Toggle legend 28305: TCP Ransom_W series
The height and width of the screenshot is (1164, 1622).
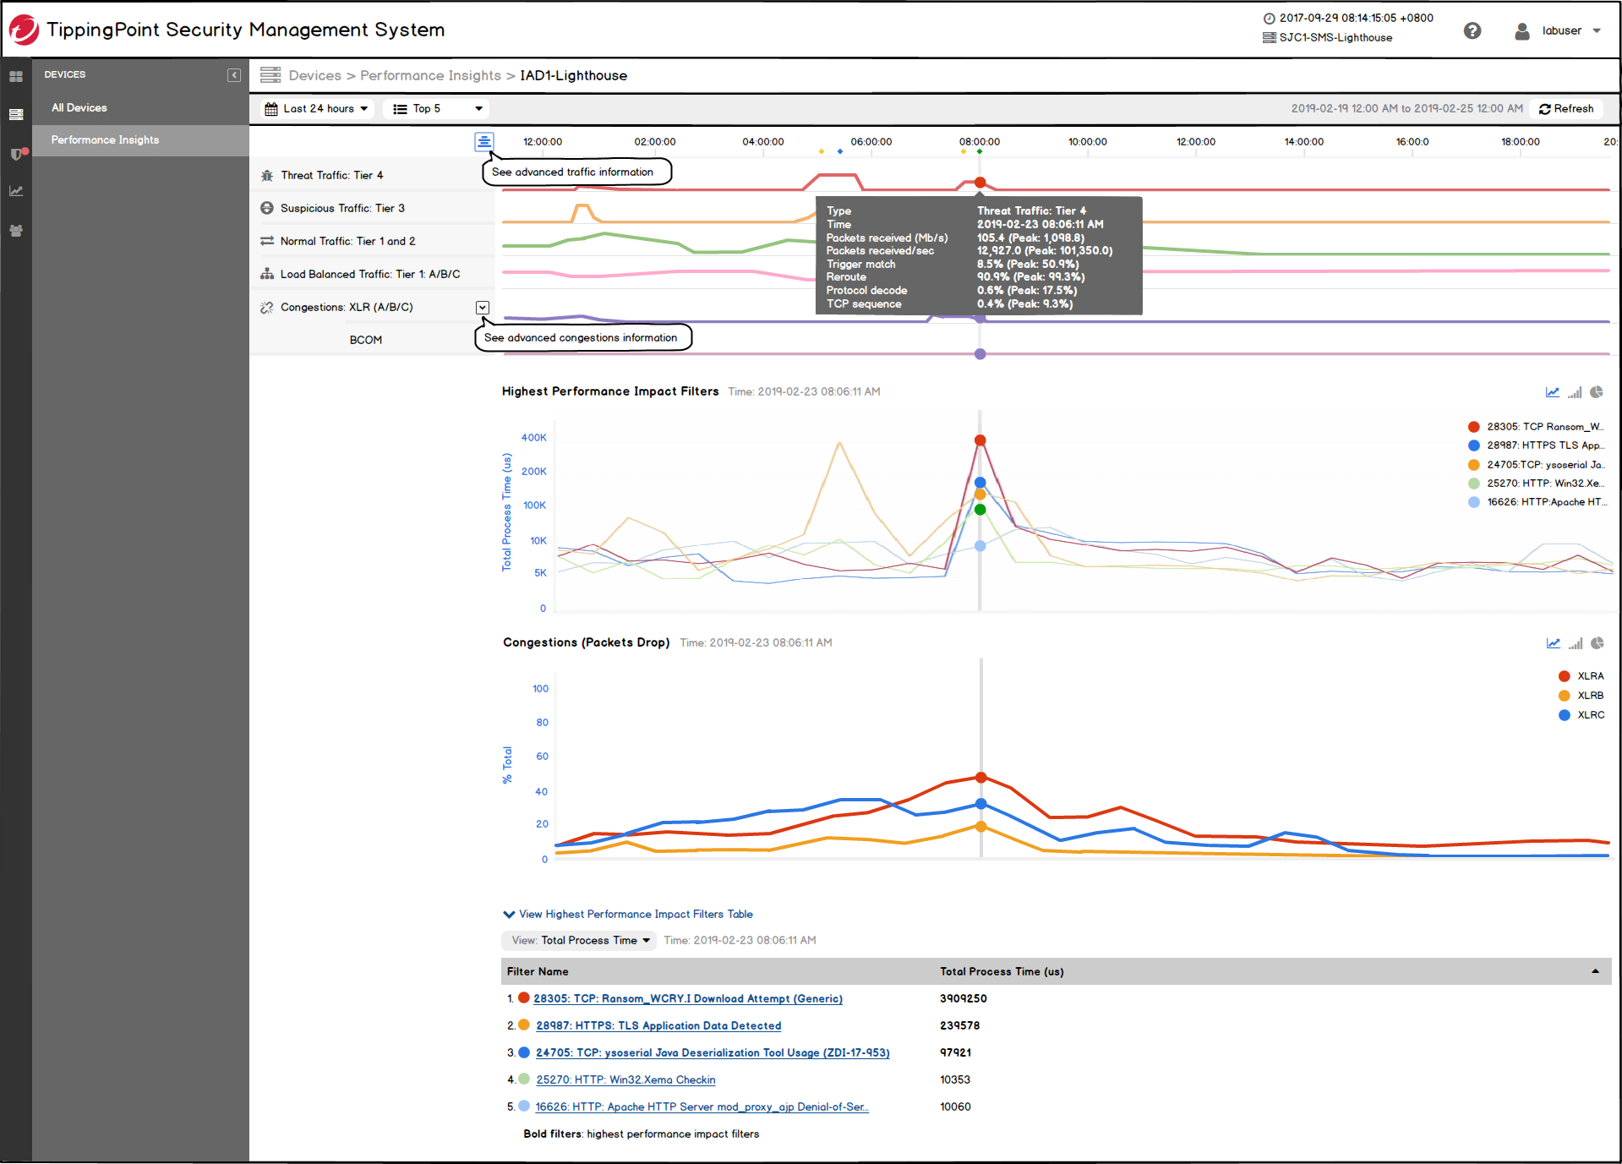(1536, 427)
